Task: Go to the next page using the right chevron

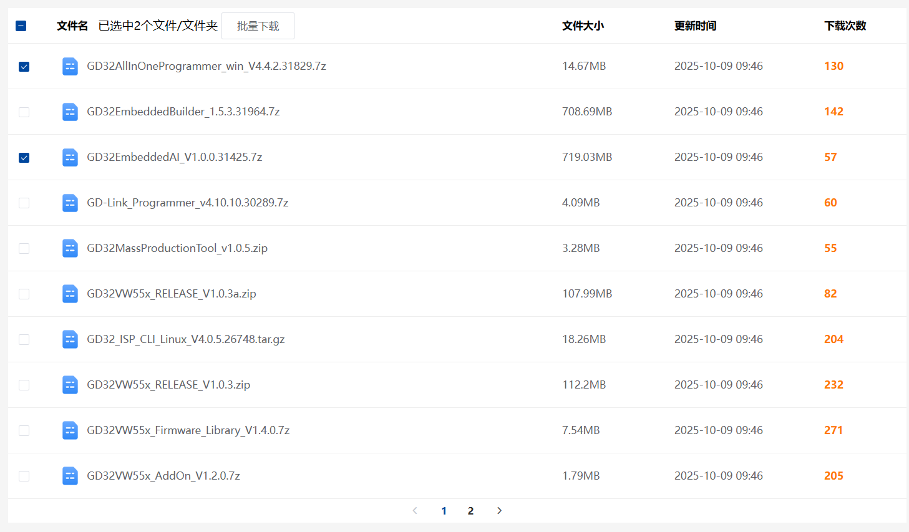Action: 499,511
